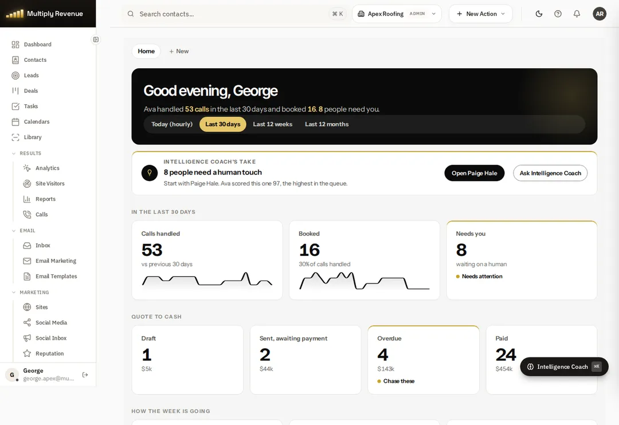Click the Analytics sparkle icon
Screen dimensions: 619x425
(x=27, y=168)
